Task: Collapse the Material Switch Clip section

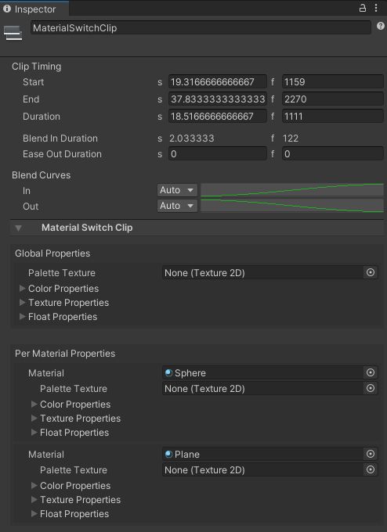Action: [x=18, y=228]
